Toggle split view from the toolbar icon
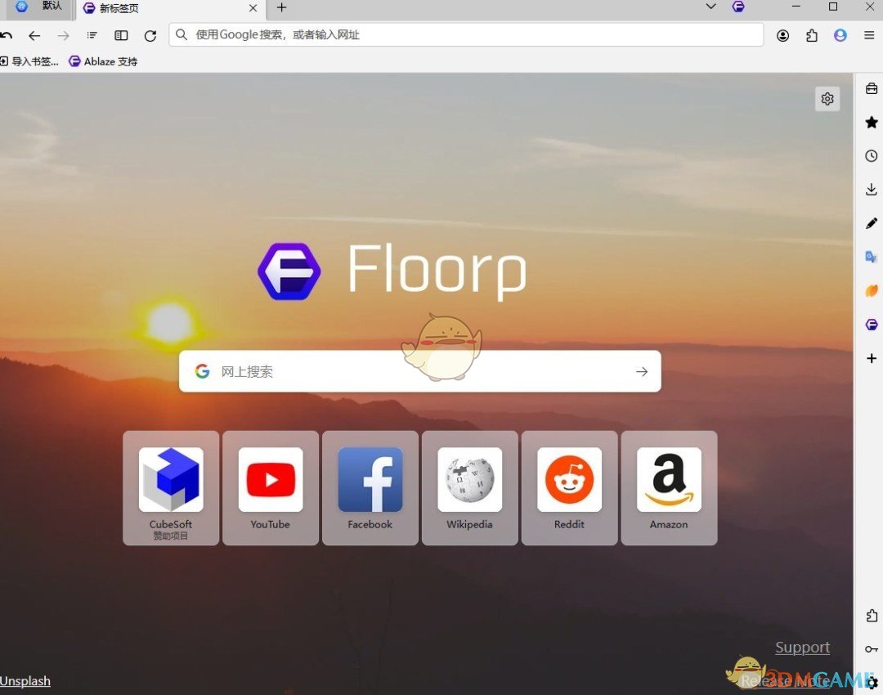 click(121, 35)
